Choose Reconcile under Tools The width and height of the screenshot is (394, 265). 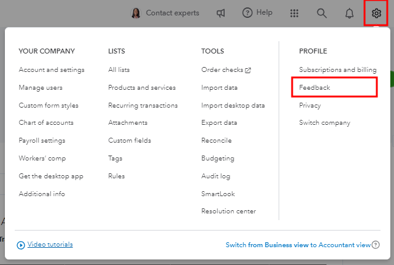pyautogui.click(x=216, y=141)
